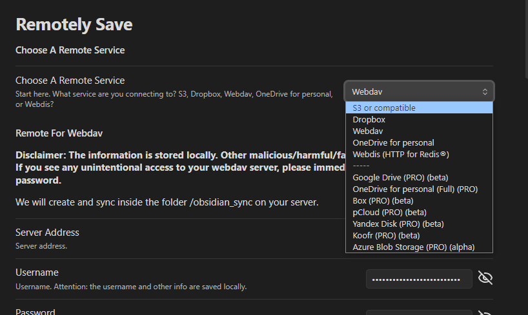Select Koofr (PRO) (beta) option

(x=419, y=235)
